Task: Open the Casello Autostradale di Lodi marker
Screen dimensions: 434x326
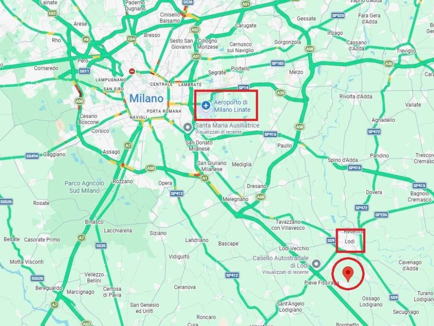Action: (x=316, y=264)
